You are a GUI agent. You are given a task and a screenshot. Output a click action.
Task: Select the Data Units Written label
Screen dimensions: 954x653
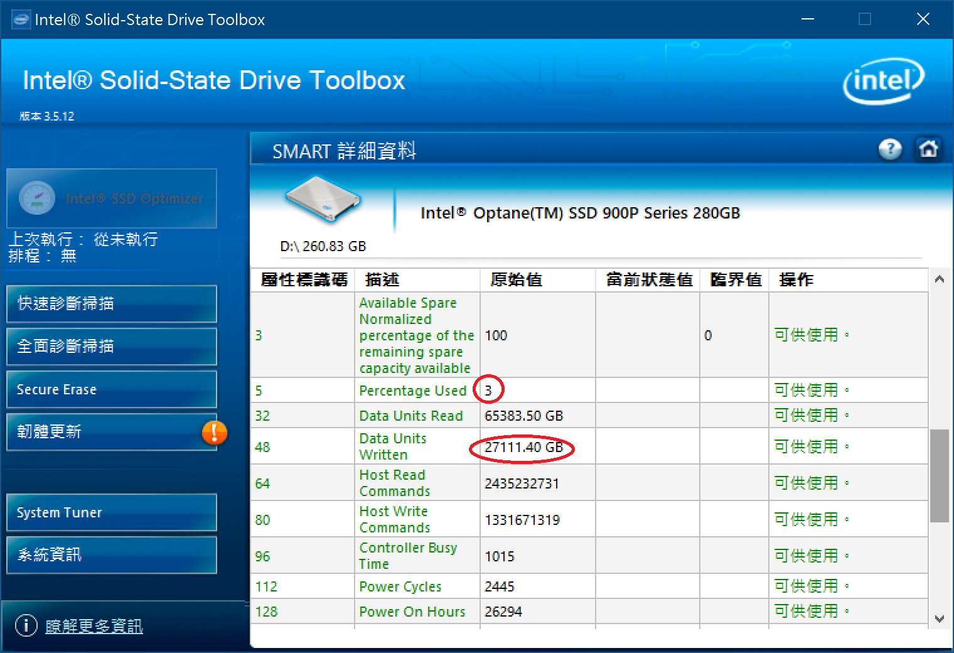[x=393, y=446]
